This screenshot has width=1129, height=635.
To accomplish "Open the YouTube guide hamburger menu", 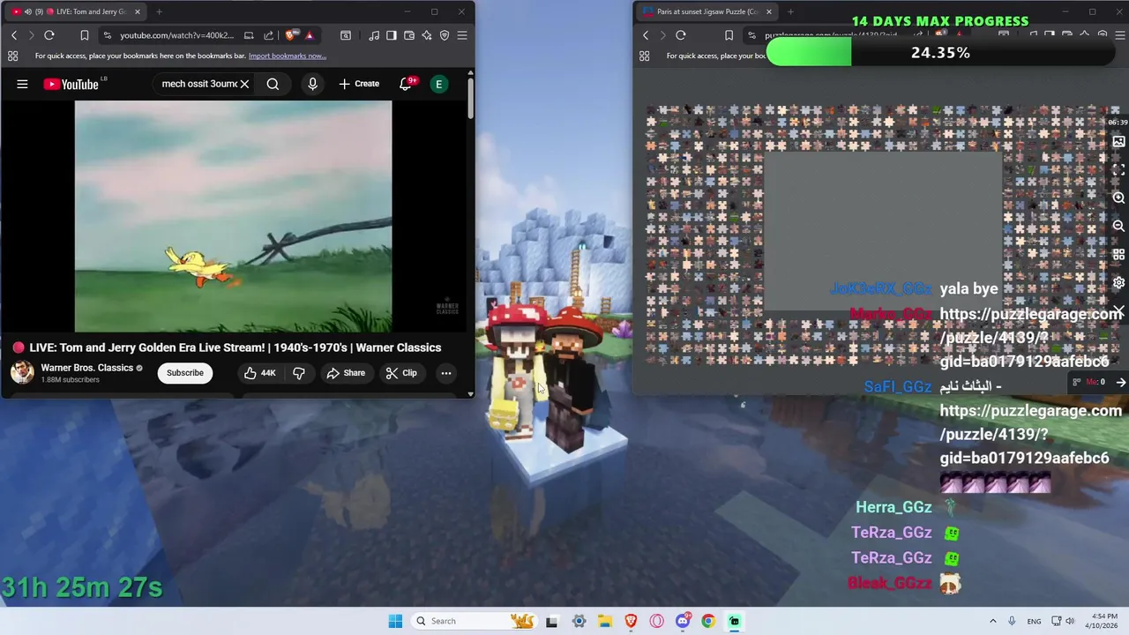I will [x=22, y=84].
